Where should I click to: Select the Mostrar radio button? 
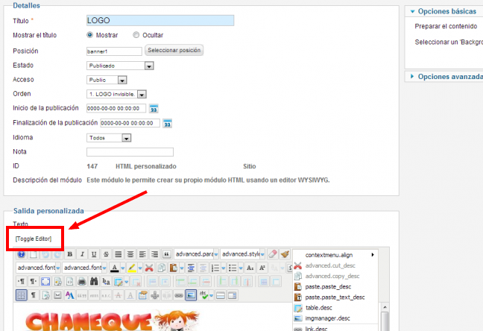coord(90,35)
